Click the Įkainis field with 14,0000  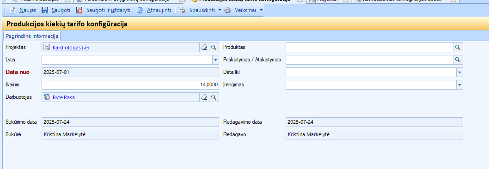tap(130, 85)
